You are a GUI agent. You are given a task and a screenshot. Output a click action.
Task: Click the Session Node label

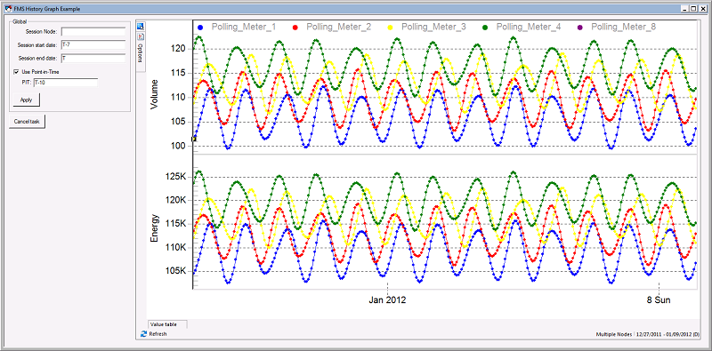click(x=42, y=32)
